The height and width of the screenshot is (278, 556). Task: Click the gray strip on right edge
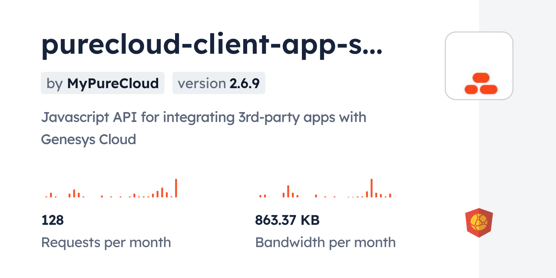tap(517, 139)
